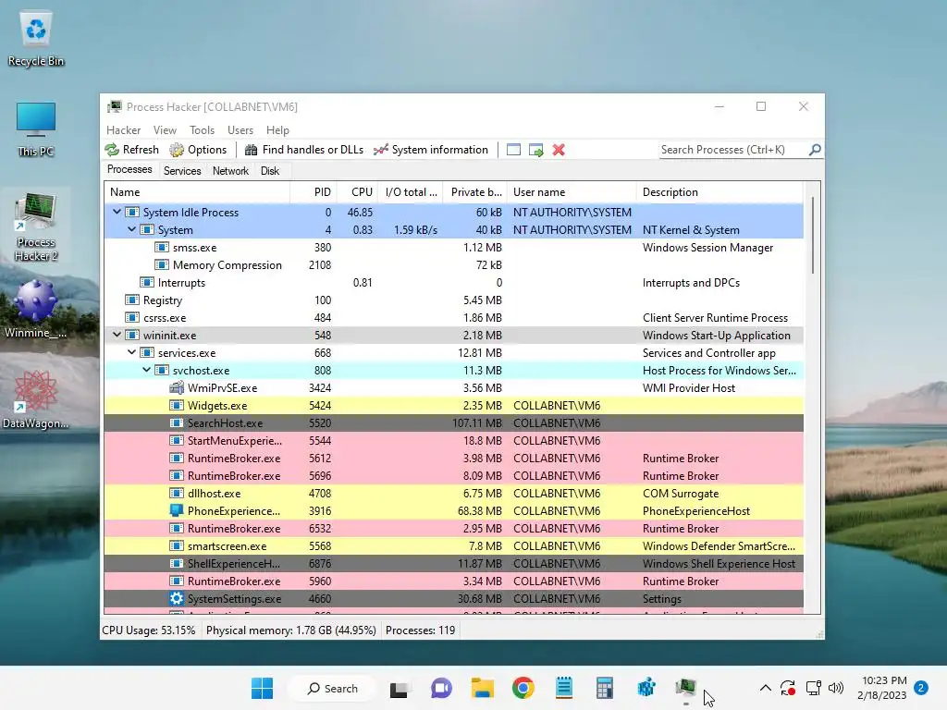This screenshot has height=710, width=947.
Task: Click the SearchHost.exe process icon
Action: (177, 422)
